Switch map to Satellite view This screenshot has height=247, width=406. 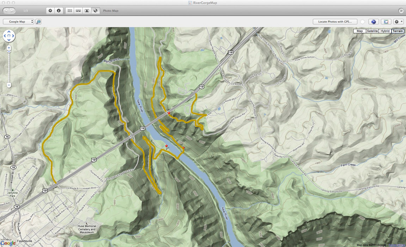(372, 31)
